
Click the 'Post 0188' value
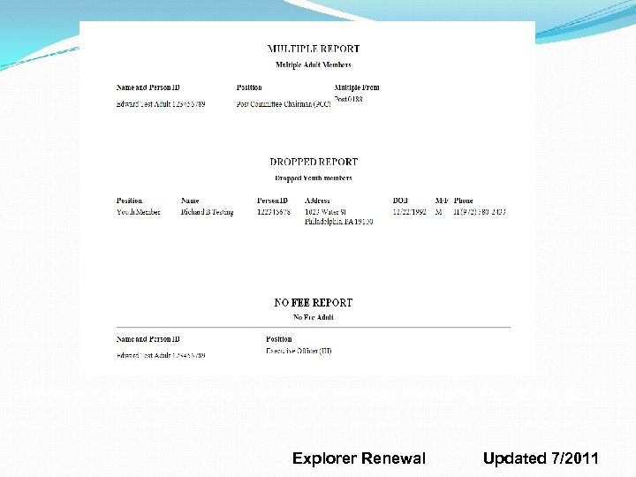348,99
